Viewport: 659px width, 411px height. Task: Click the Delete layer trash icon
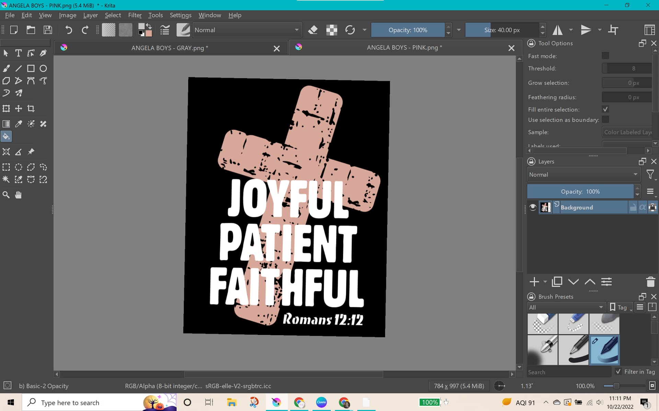click(x=650, y=282)
